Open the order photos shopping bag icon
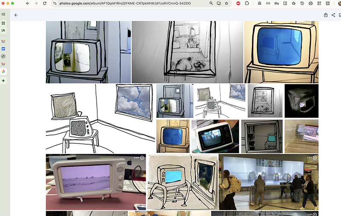This screenshot has height=216, width=341. [x=326, y=15]
